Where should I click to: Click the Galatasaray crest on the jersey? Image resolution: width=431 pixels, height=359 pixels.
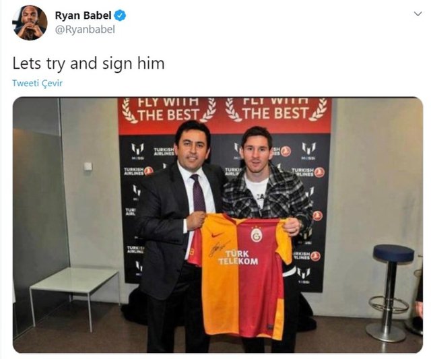tap(257, 235)
